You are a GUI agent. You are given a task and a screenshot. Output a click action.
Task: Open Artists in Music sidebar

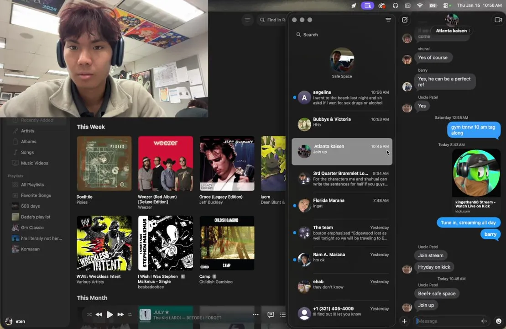[x=27, y=131]
